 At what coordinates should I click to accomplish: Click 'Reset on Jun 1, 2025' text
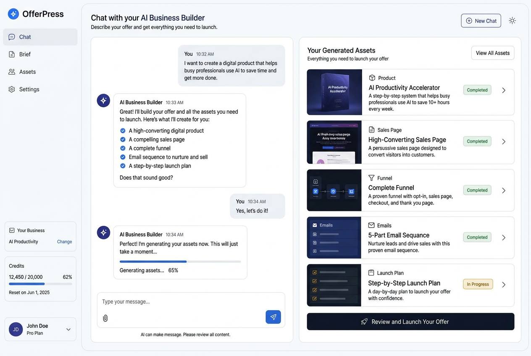click(29, 293)
